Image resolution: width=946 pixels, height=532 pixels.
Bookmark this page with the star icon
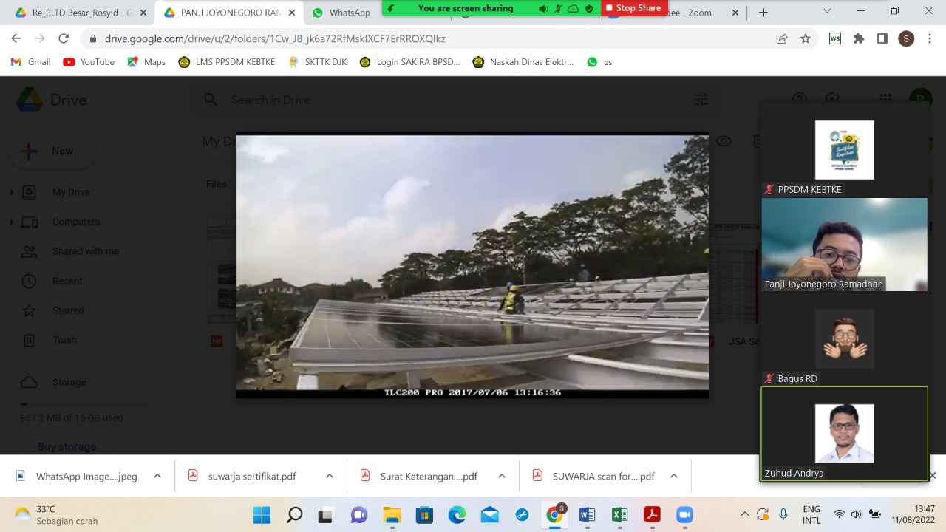pos(806,38)
